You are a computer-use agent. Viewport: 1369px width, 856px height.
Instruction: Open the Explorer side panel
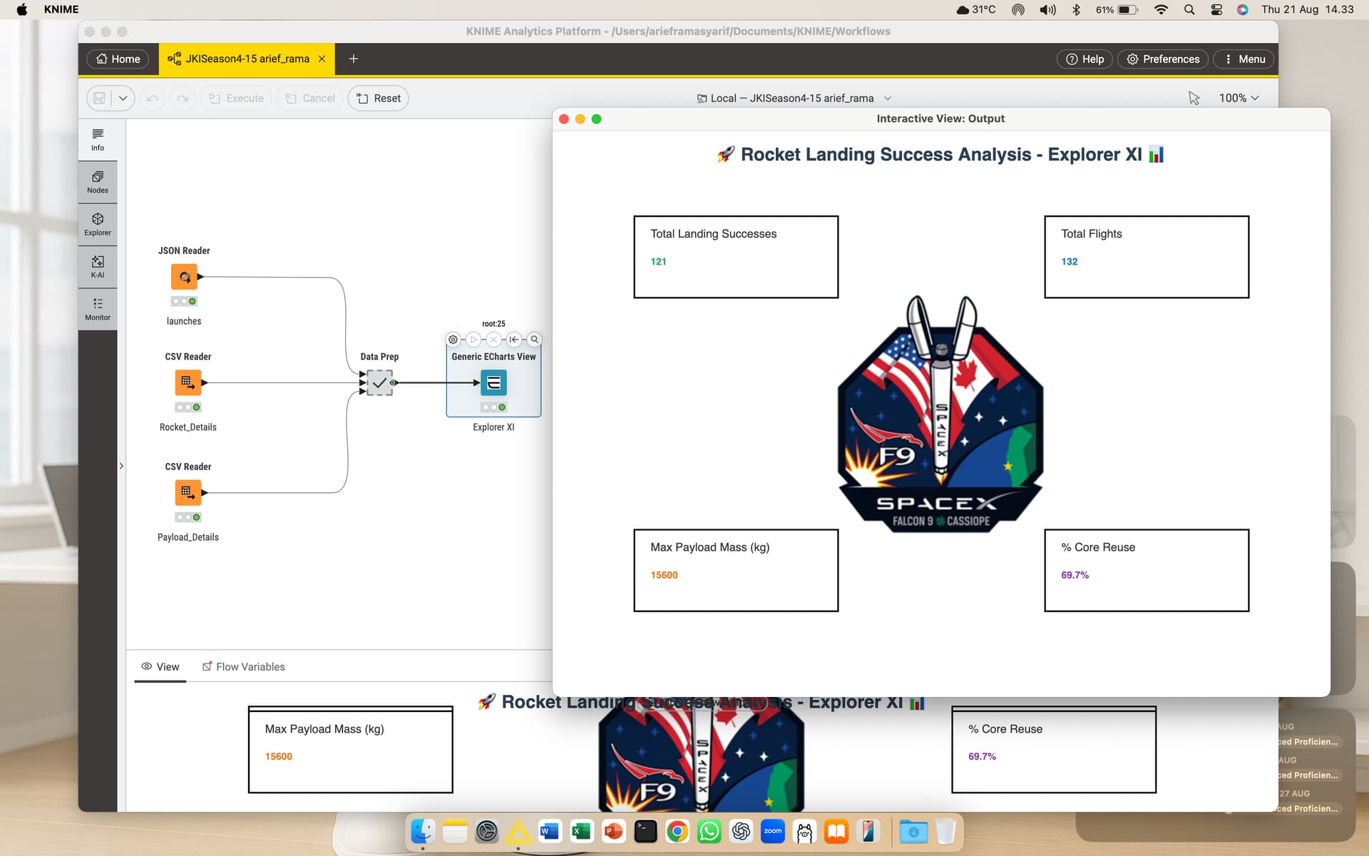[x=98, y=225]
